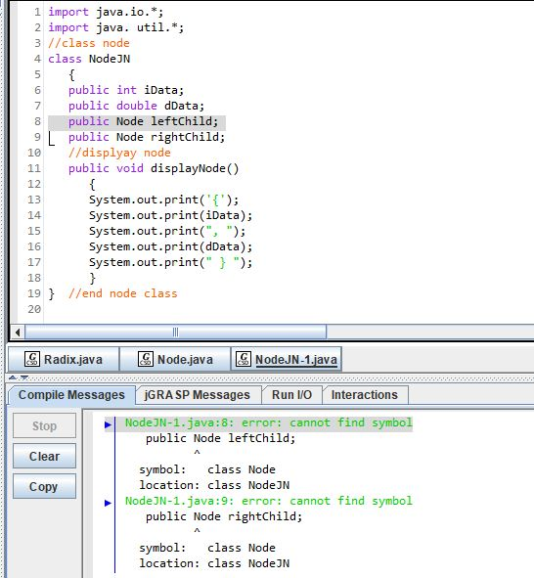Image resolution: width=534 pixels, height=578 pixels.
Task: Click 'class NodeJN' declaration in editor
Action: click(x=89, y=59)
